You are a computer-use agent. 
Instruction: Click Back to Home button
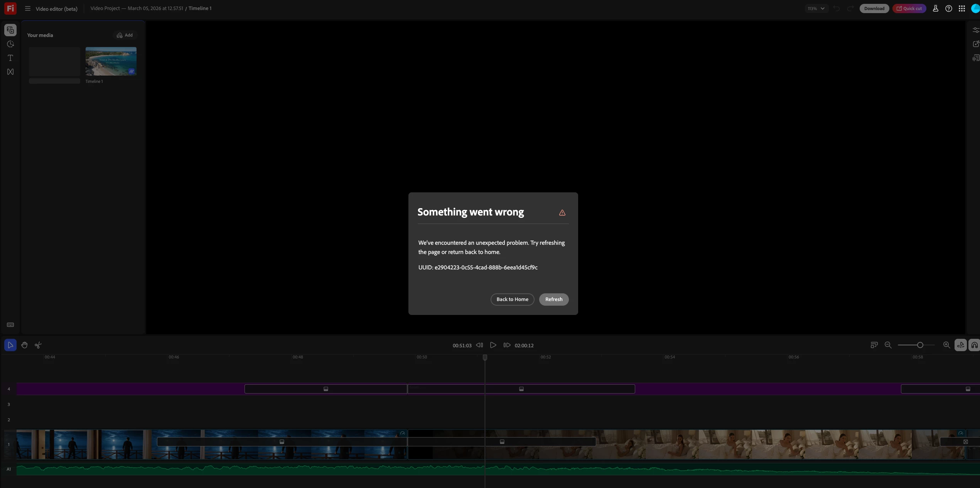[512, 300]
